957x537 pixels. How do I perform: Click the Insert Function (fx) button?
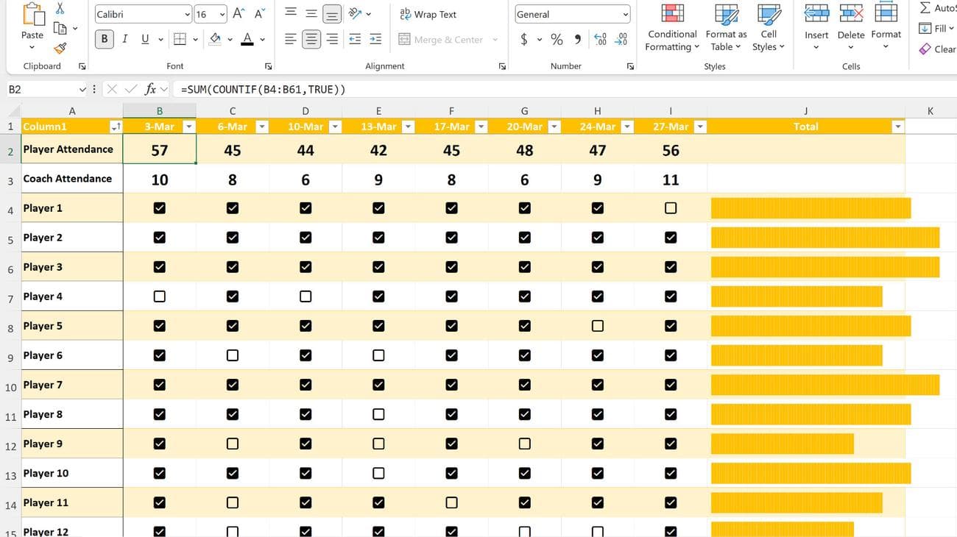[x=152, y=89]
